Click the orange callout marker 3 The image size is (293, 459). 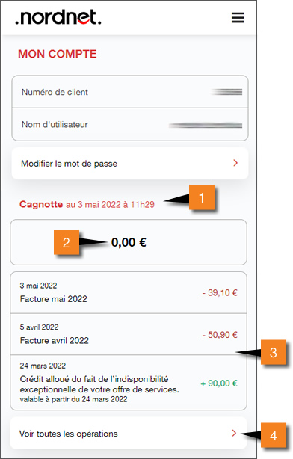coord(274,352)
